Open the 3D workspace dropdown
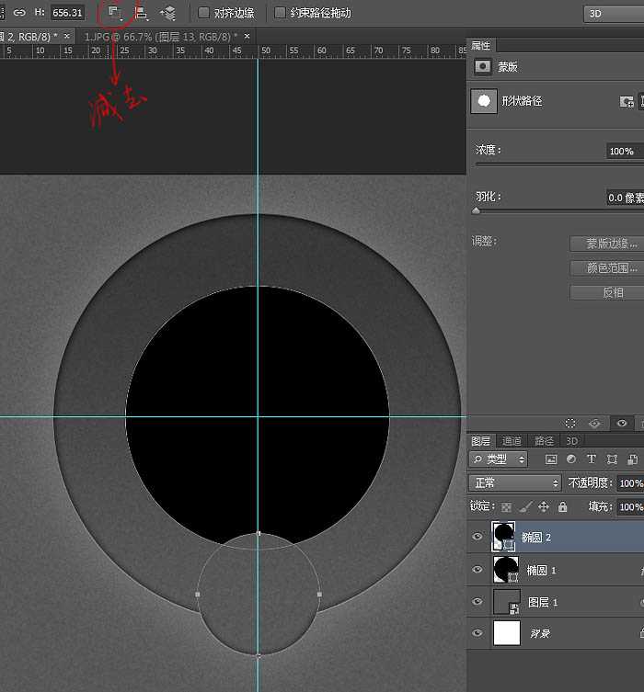The height and width of the screenshot is (692, 644). [x=613, y=14]
